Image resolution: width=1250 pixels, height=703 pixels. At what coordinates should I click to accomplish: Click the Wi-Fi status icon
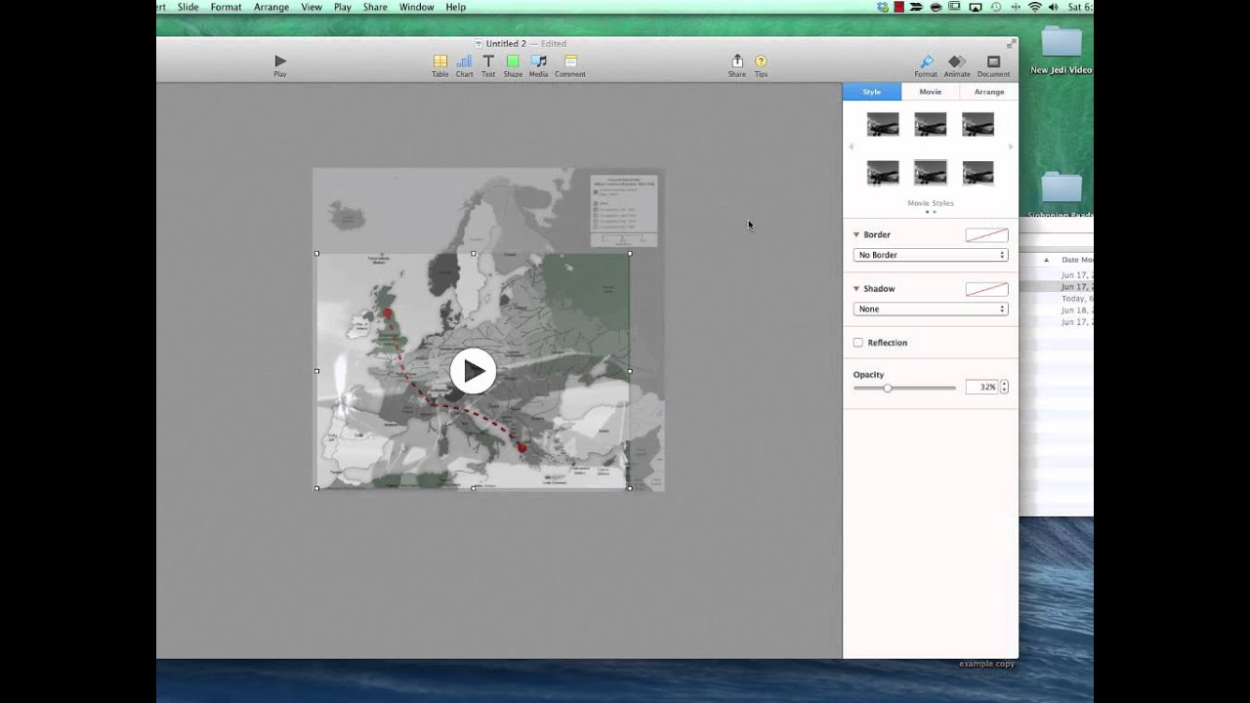tap(1035, 7)
